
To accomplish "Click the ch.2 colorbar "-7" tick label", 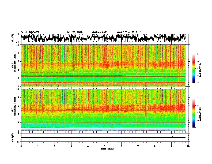I will click(x=198, y=128).
